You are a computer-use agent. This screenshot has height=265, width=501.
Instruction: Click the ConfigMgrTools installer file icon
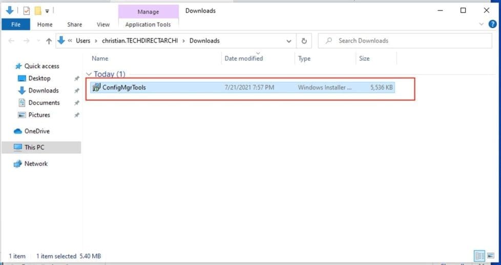96,87
